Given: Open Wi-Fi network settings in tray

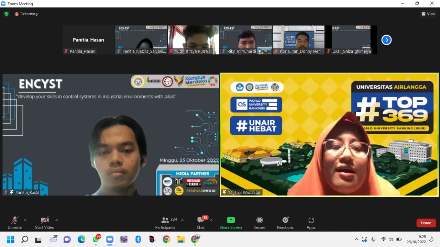Looking at the screenshot, I should point(383,239).
